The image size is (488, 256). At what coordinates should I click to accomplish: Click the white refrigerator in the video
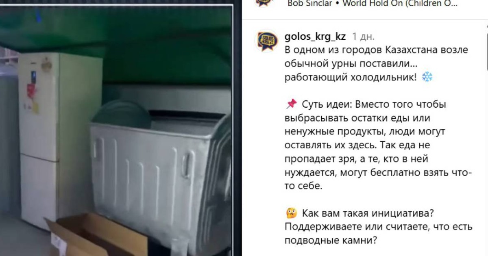tap(59, 140)
